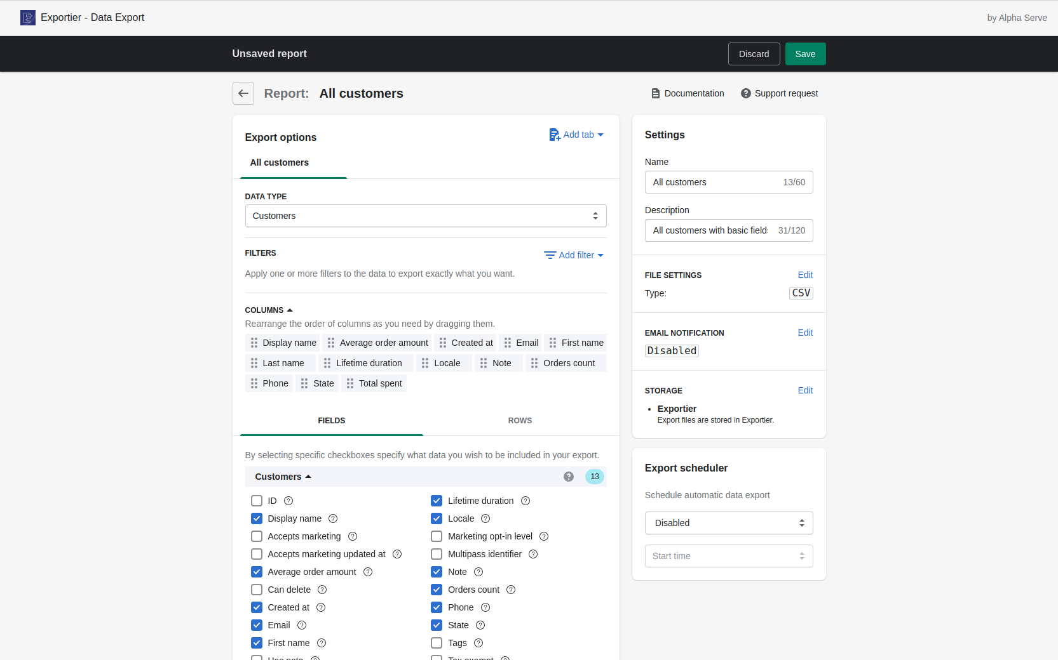The image size is (1058, 660).
Task: Uncheck Average order amount field
Action: 257,572
